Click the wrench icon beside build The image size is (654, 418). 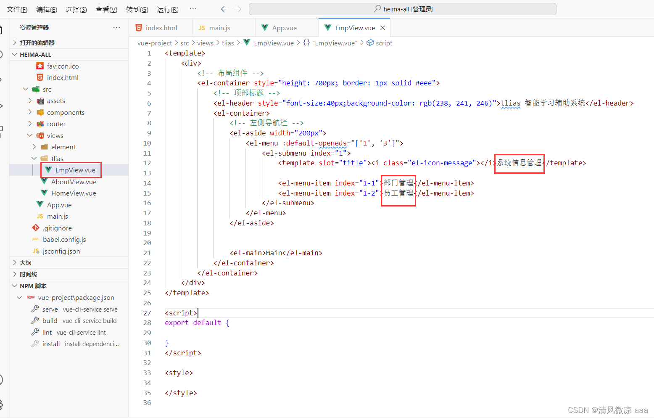click(x=35, y=320)
